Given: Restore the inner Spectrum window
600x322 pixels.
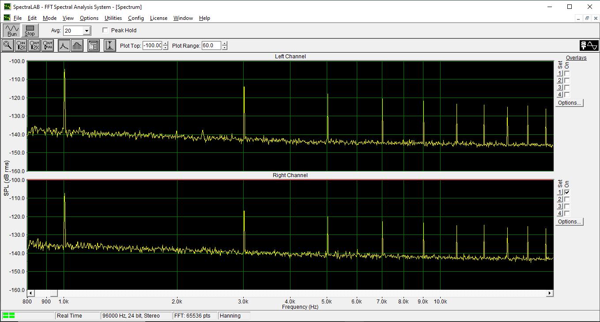Looking at the screenshot, I should 587,18.
